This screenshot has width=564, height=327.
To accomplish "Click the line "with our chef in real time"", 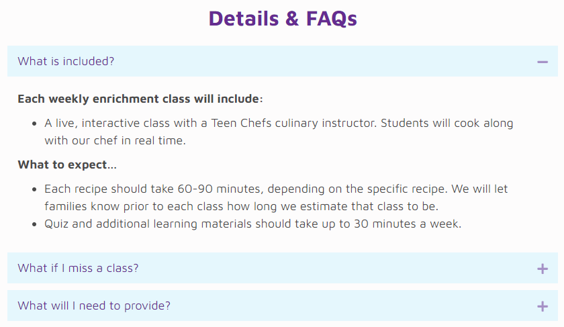I will 115,141.
